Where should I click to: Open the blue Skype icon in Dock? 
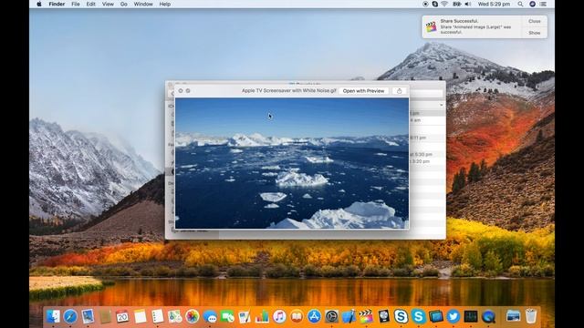418,316
